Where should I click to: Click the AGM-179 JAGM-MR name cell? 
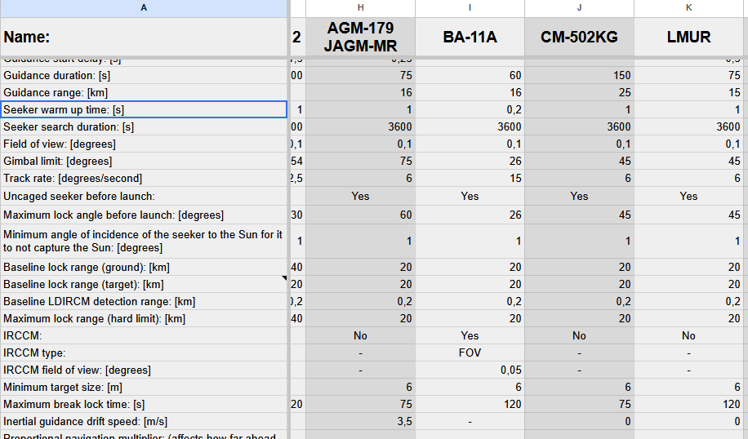tap(360, 37)
